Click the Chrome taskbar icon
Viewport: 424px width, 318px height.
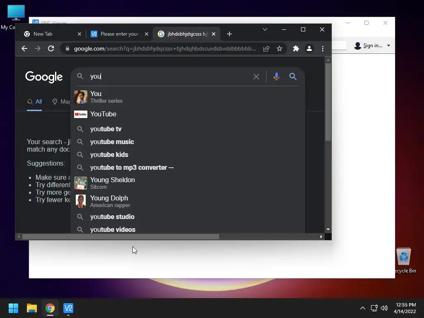click(x=50, y=308)
